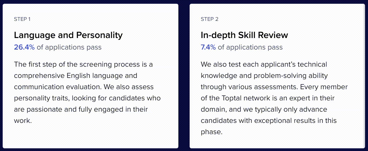Click the STEP 1 label

tap(22, 19)
